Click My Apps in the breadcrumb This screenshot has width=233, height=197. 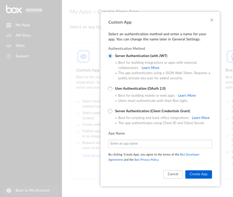[80, 12]
